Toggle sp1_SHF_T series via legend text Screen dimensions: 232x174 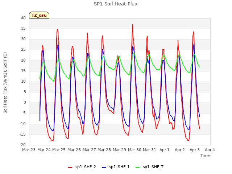153,167
